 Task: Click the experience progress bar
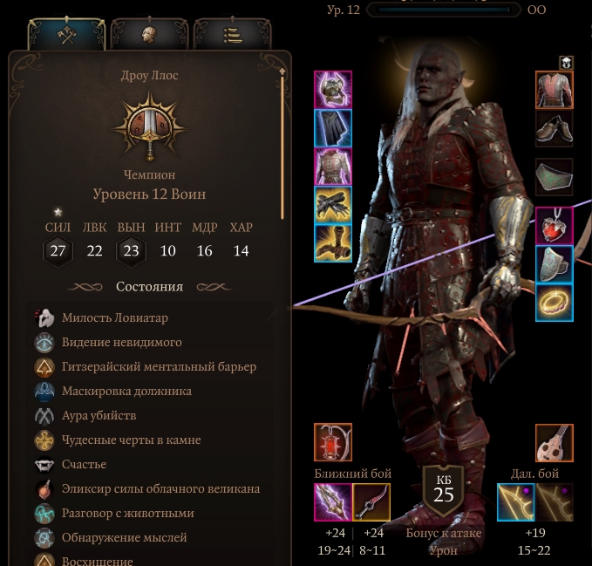pos(444,10)
